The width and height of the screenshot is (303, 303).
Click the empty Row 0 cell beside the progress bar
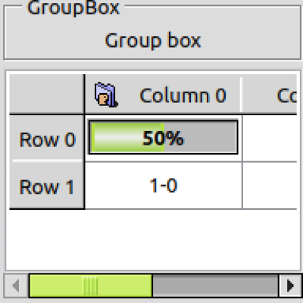pos(270,138)
